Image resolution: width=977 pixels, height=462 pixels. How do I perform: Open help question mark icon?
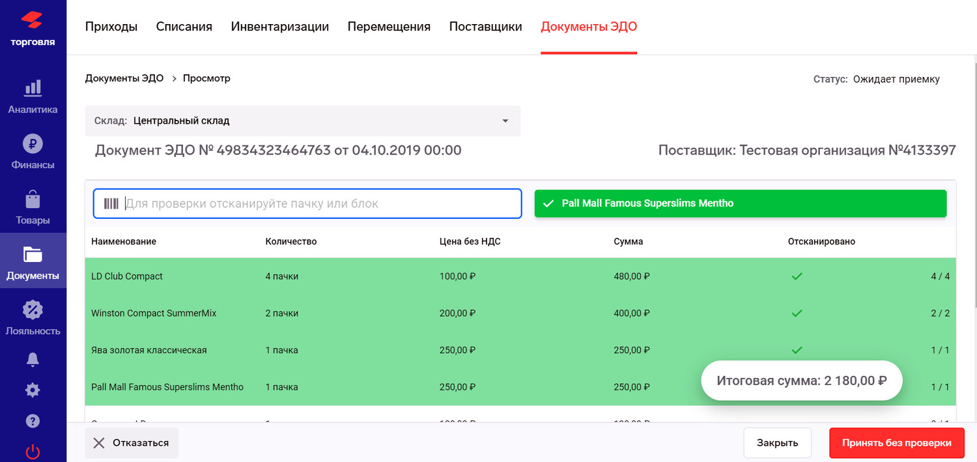(33, 421)
